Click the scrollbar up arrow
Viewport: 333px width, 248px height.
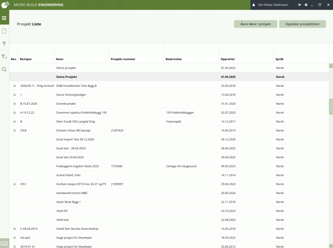tap(331, 66)
